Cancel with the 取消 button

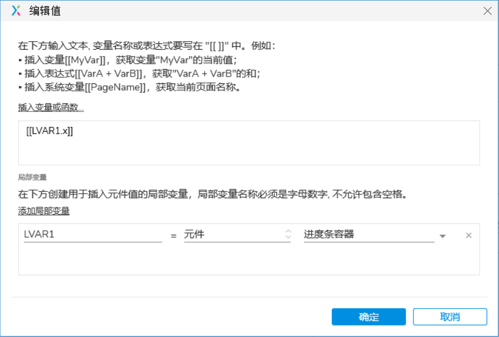450,316
